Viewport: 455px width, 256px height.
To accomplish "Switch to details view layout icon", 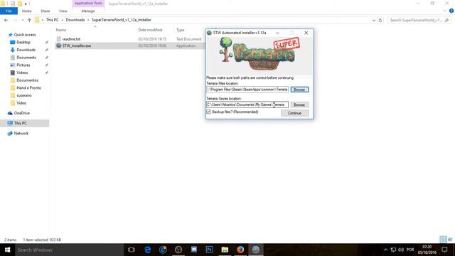I will click(443, 240).
